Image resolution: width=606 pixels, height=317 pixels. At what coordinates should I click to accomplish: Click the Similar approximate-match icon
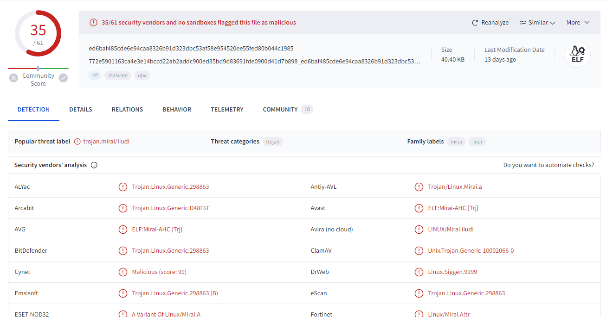click(x=522, y=23)
